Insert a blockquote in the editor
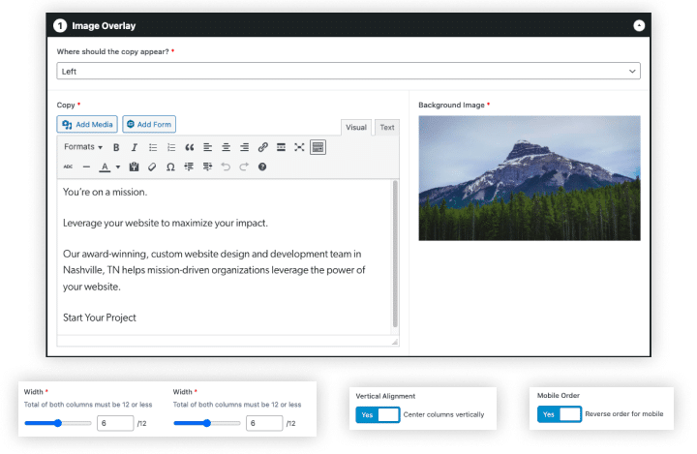697x454 pixels. (x=190, y=147)
